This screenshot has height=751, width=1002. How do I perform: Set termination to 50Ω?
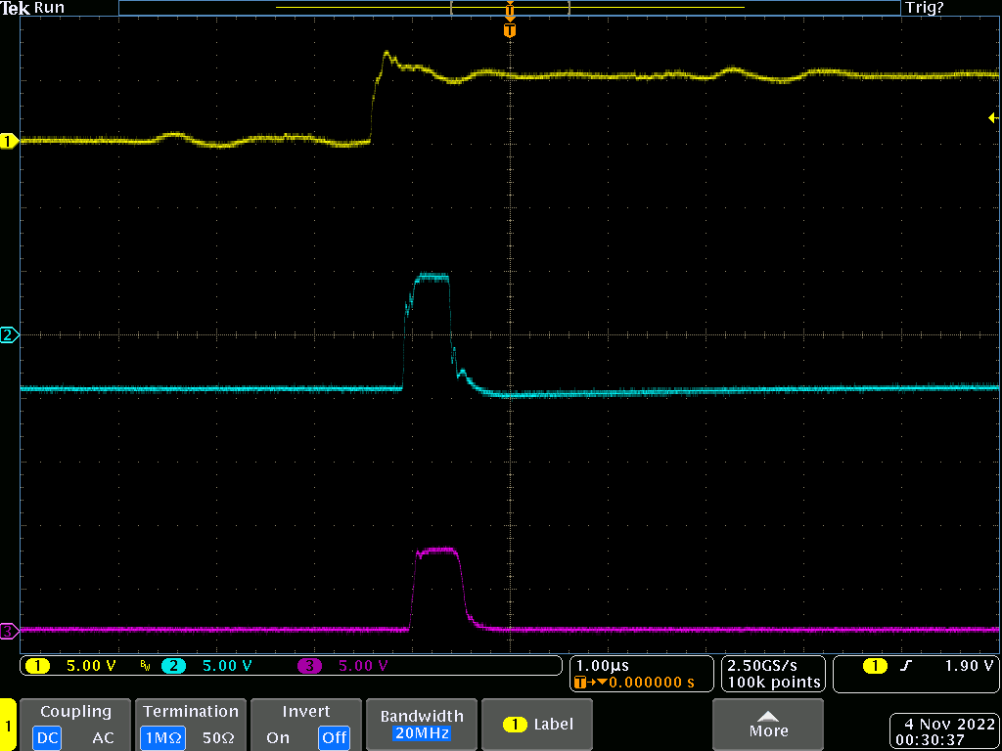pos(216,737)
